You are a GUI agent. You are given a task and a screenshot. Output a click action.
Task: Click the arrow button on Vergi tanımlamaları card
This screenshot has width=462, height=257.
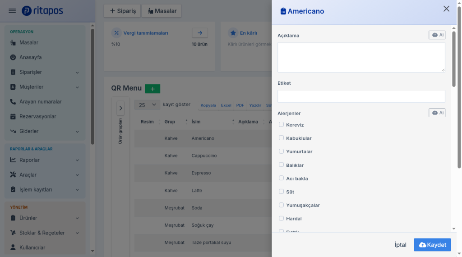tap(200, 32)
